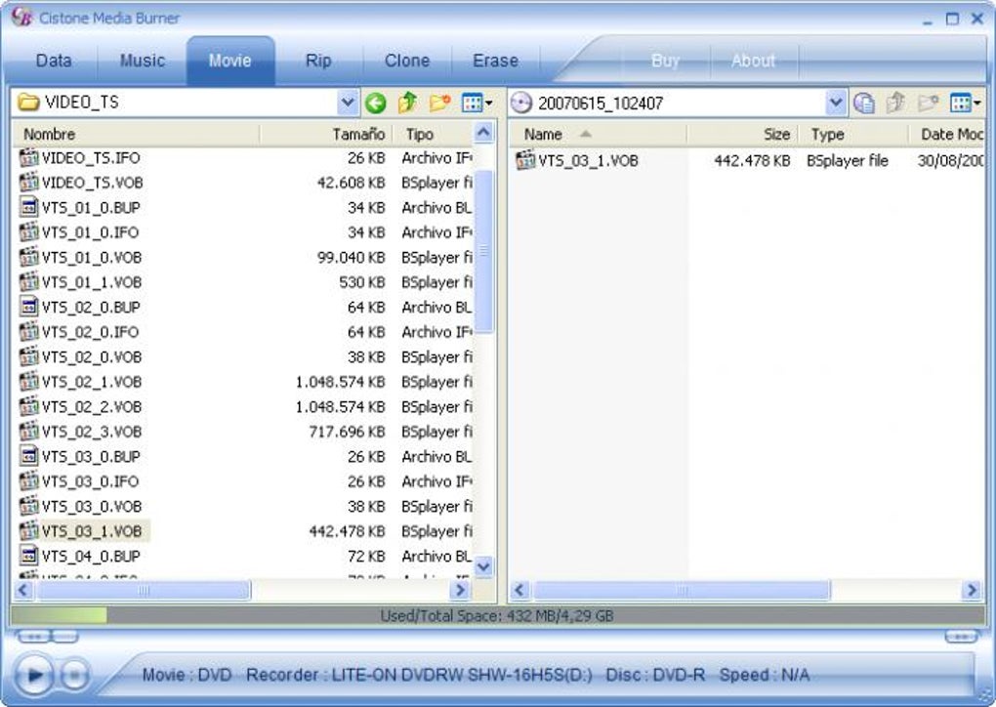Viewport: 996px width, 707px height.
Task: Click the Cistone Media Burner logo icon
Action: coord(21,18)
